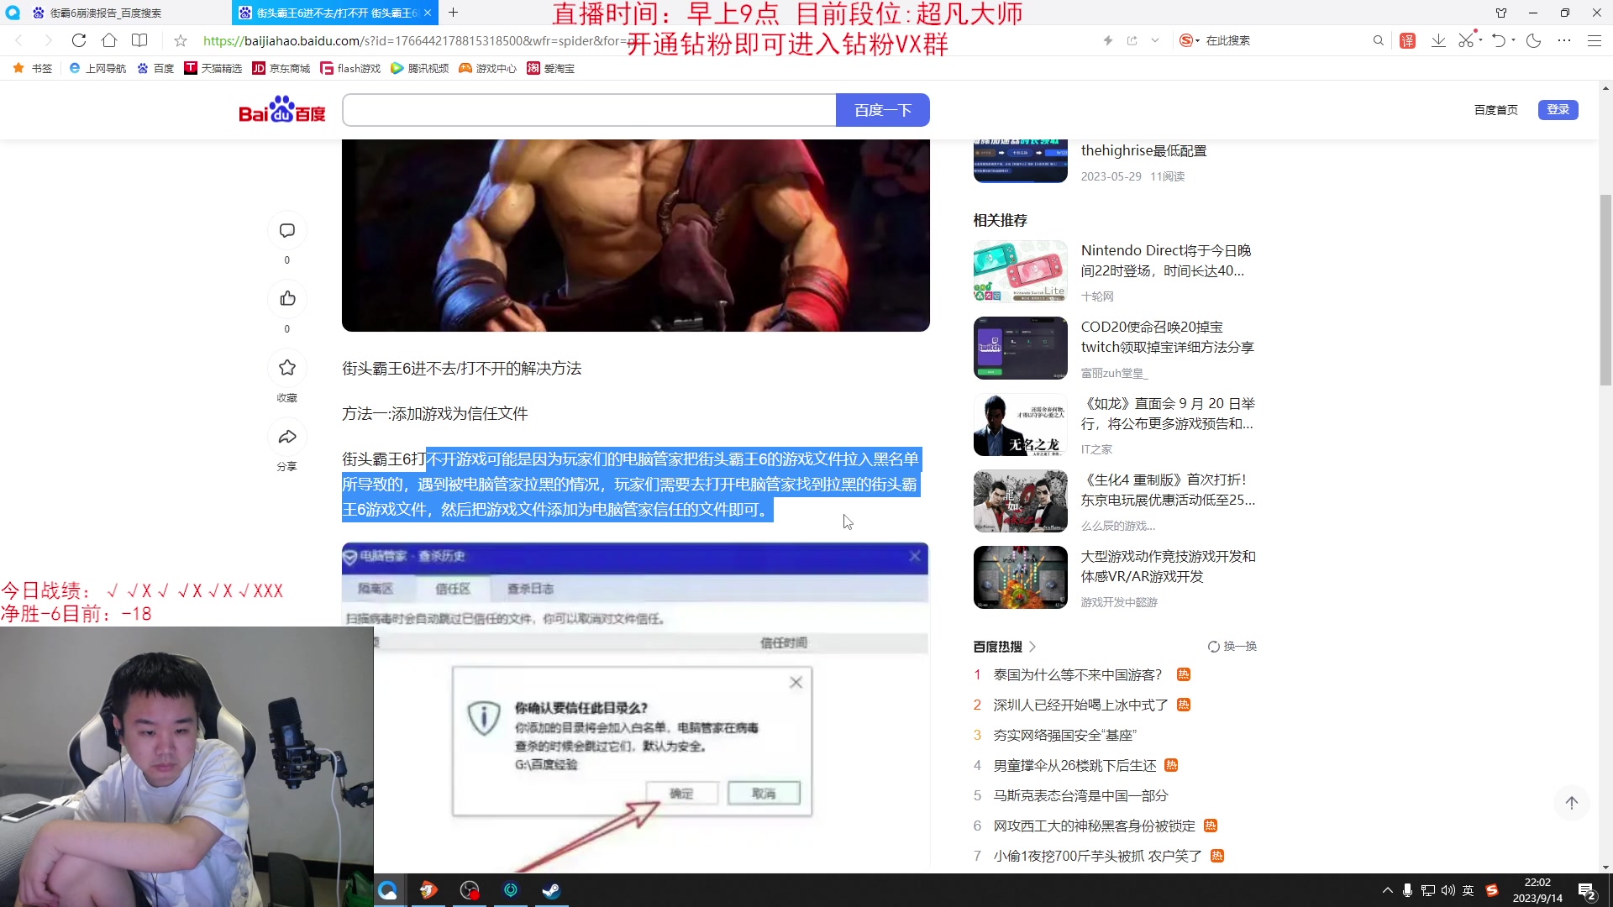Click the volume speaker tray icon

[x=1447, y=890]
